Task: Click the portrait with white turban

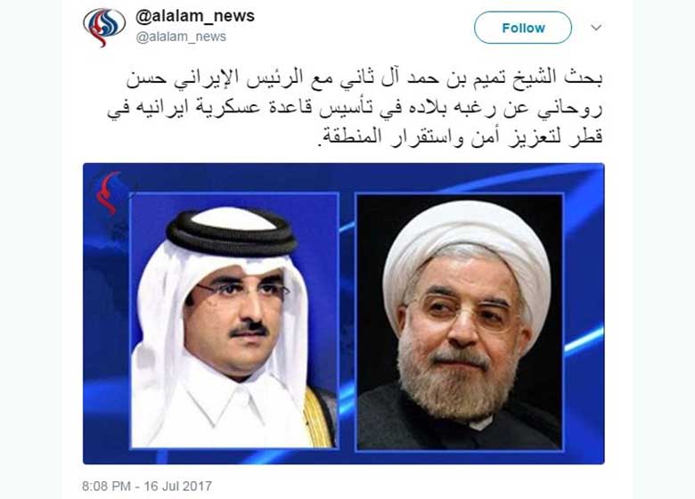Action: pos(460,323)
